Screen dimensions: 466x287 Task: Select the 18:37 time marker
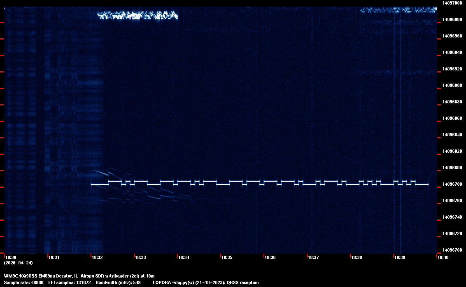(x=313, y=257)
